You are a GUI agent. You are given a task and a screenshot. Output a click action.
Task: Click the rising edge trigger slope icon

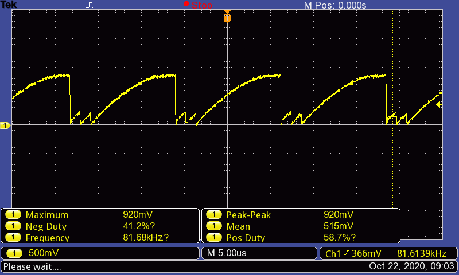tap(347, 253)
